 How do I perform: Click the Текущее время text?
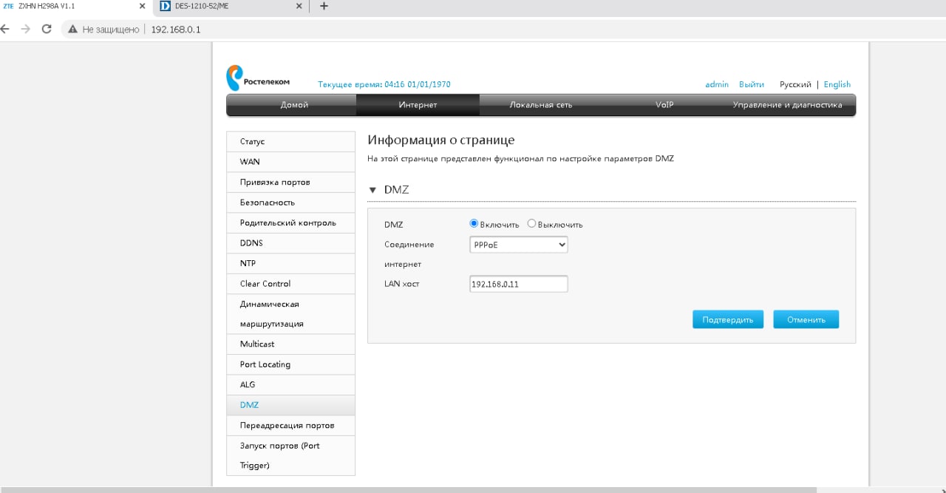(384, 84)
